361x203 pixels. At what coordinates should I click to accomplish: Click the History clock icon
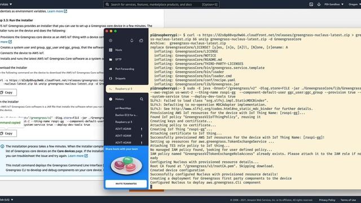coord(111,99)
